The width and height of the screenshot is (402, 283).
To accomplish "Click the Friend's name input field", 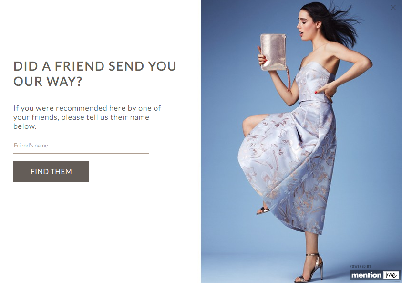I will (x=81, y=146).
